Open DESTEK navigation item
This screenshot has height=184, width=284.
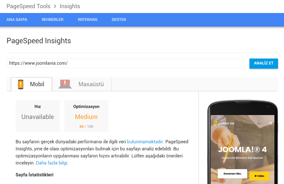point(119,20)
